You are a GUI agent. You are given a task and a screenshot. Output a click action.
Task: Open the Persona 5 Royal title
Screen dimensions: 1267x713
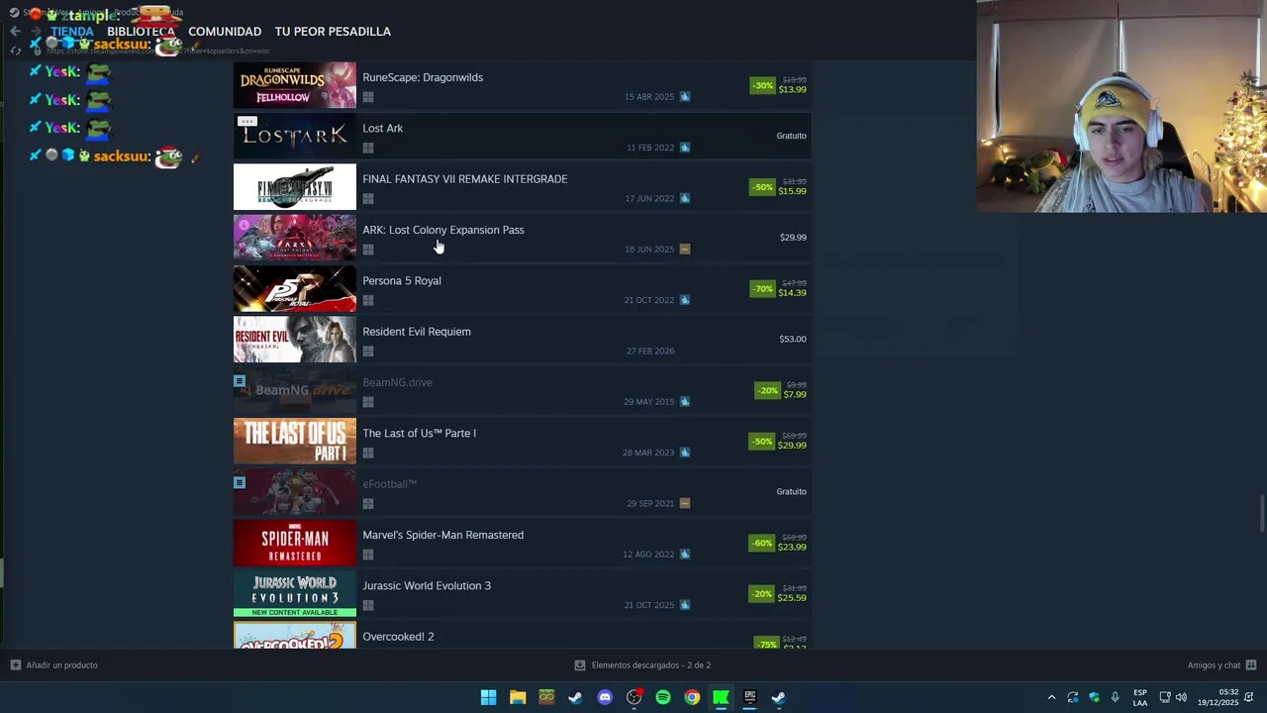point(402,280)
